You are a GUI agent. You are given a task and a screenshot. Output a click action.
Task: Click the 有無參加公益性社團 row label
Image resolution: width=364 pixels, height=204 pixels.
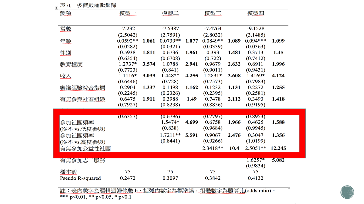(x=85, y=148)
